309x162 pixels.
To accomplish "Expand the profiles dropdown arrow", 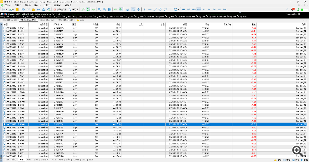I will 13,9.
